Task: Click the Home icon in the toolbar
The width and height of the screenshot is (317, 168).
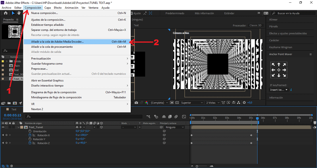Action: click(x=5, y=13)
